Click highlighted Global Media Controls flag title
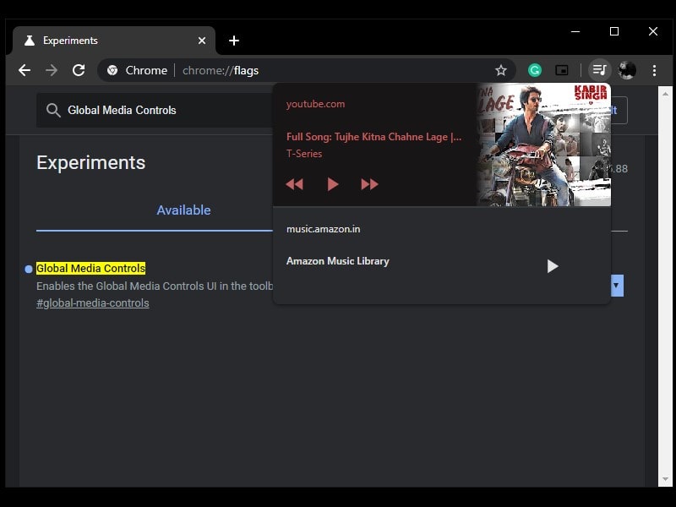676x507 pixels. [91, 268]
